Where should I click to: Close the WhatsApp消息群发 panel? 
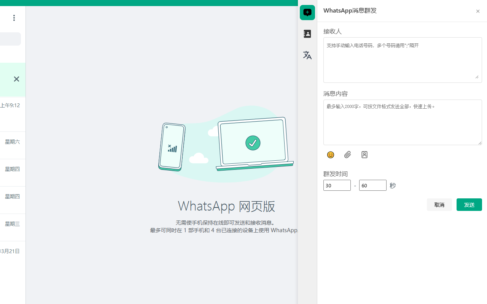click(x=478, y=11)
